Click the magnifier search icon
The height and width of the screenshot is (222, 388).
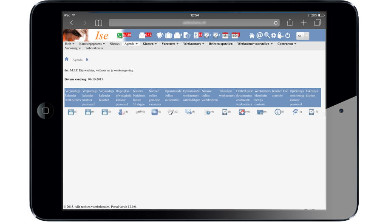[x=267, y=35]
